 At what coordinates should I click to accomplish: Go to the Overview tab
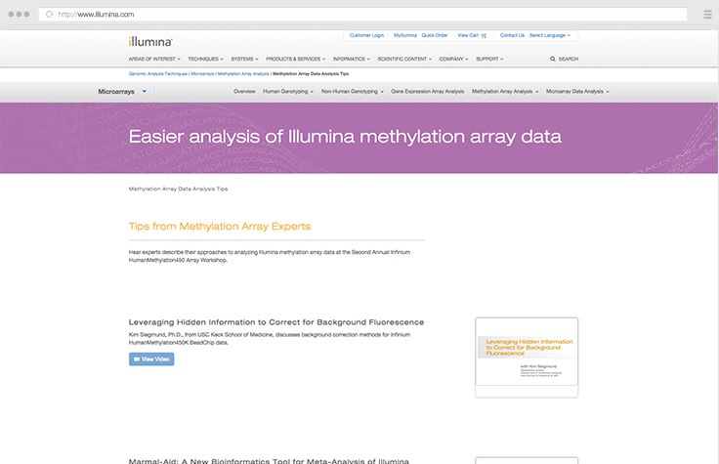point(244,91)
